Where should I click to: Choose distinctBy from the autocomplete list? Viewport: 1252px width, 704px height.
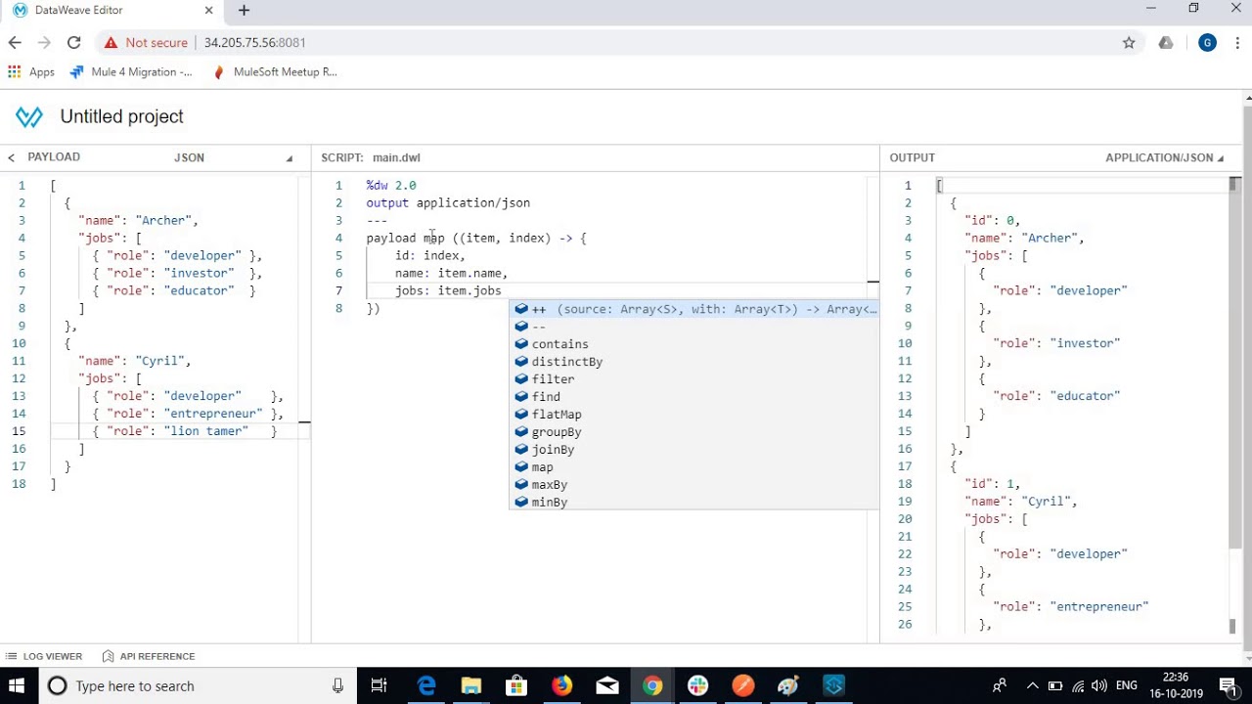[x=694, y=362]
